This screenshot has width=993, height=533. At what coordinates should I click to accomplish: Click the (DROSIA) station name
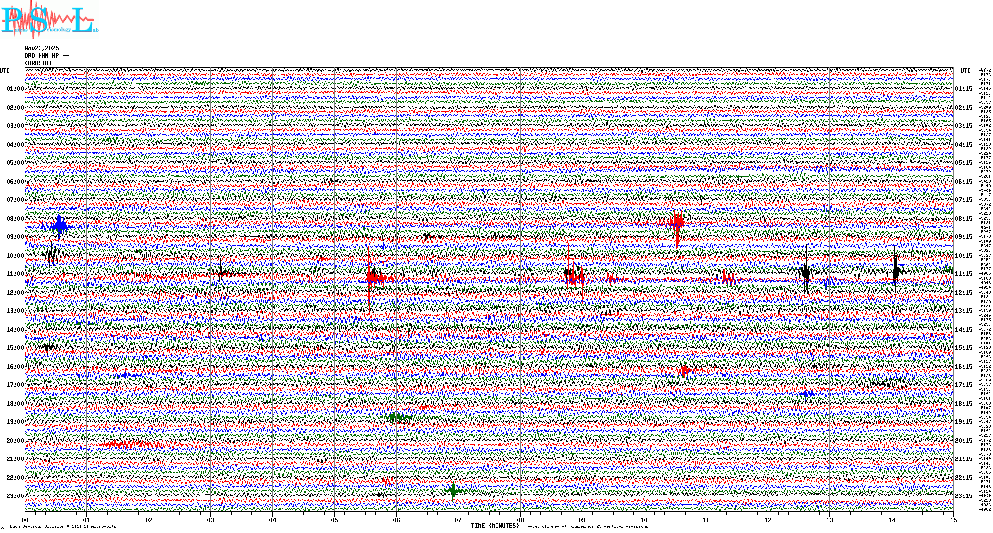tap(38, 63)
